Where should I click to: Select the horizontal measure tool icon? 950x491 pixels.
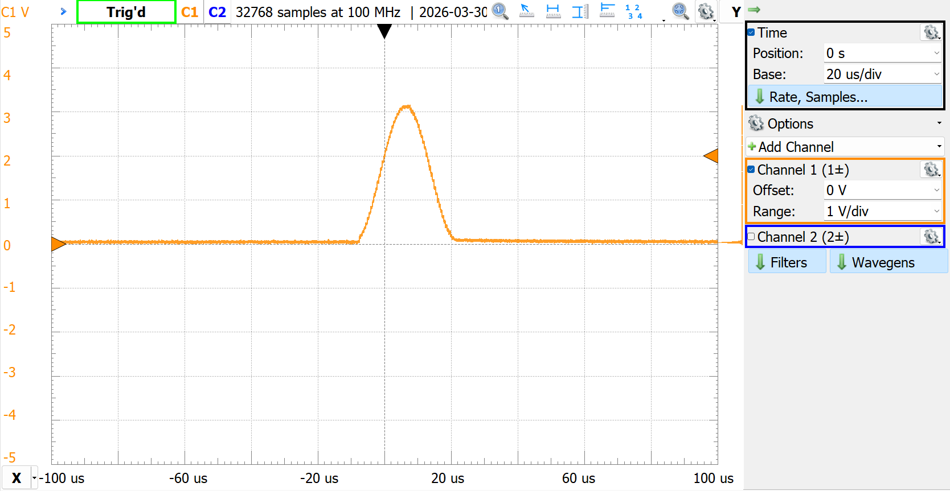point(553,11)
